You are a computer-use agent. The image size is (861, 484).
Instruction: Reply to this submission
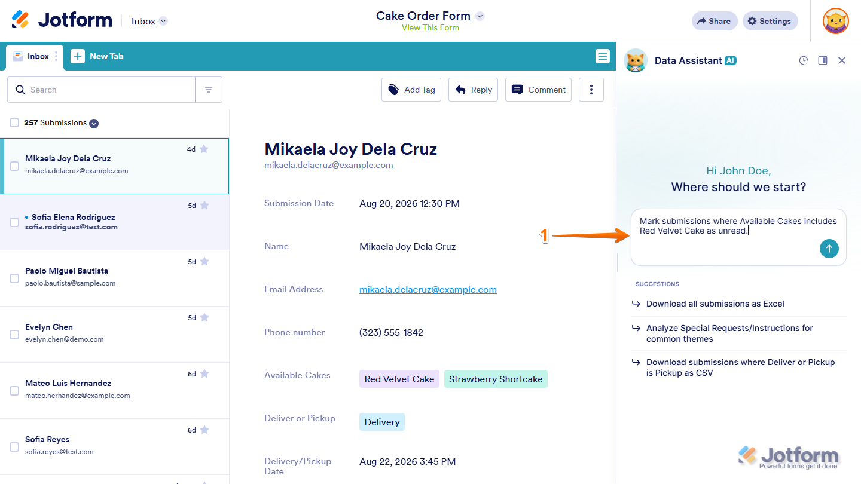473,90
